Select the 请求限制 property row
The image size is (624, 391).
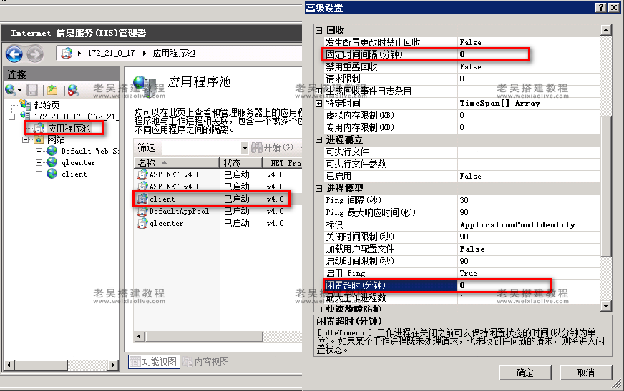[462, 79]
